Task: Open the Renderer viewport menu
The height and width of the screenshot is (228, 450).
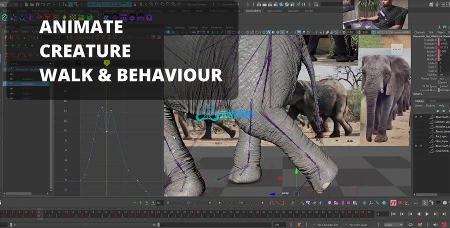Action: (x=216, y=27)
